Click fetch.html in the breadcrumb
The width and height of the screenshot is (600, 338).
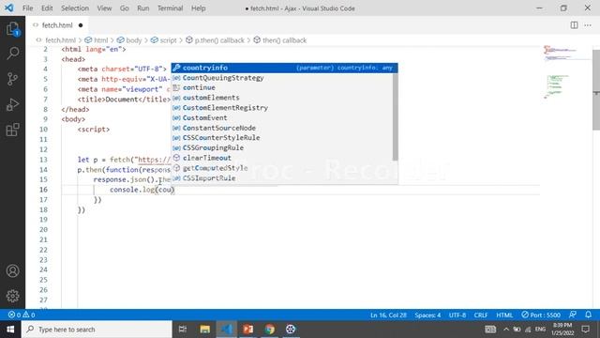pos(60,40)
